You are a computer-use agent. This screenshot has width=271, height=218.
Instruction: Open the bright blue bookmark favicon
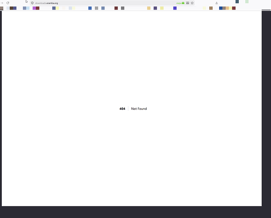(90, 8)
